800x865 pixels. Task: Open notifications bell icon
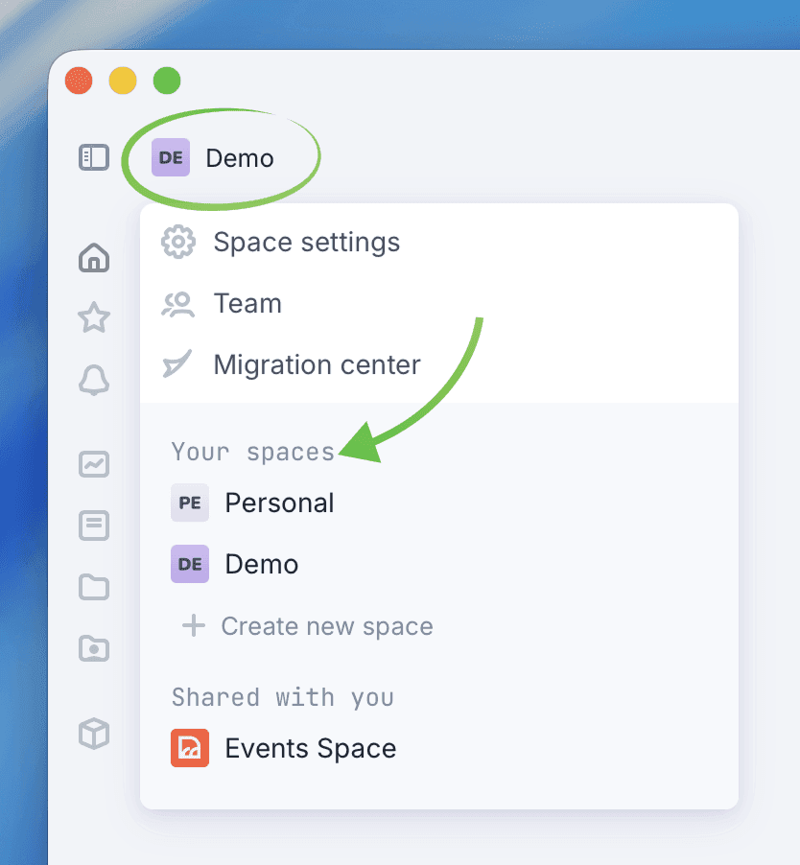pos(94,381)
